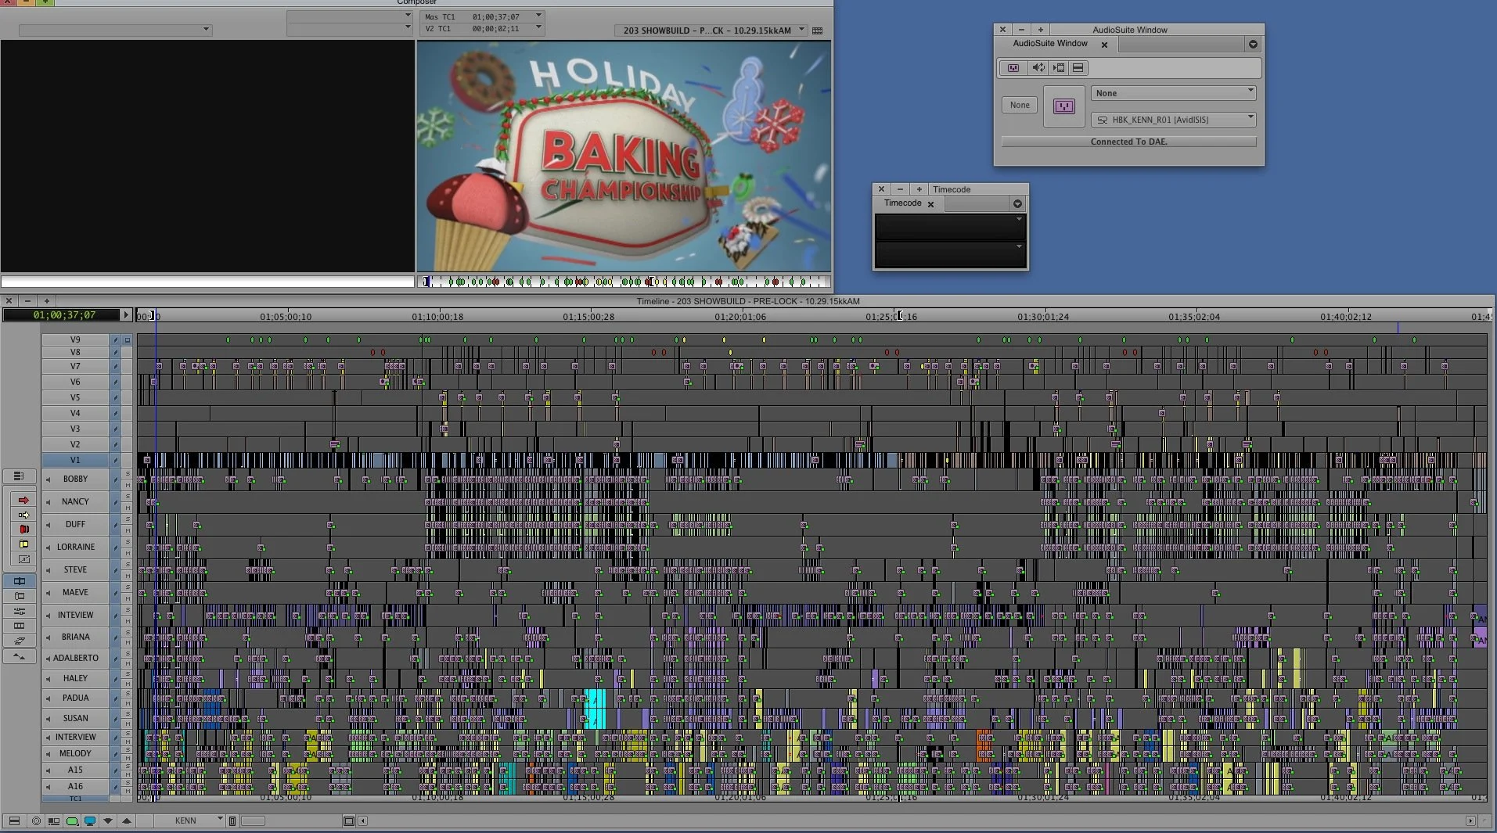The image size is (1497, 833).
Task: Activate the yellow Ripple Trim tool
Action: click(x=23, y=544)
